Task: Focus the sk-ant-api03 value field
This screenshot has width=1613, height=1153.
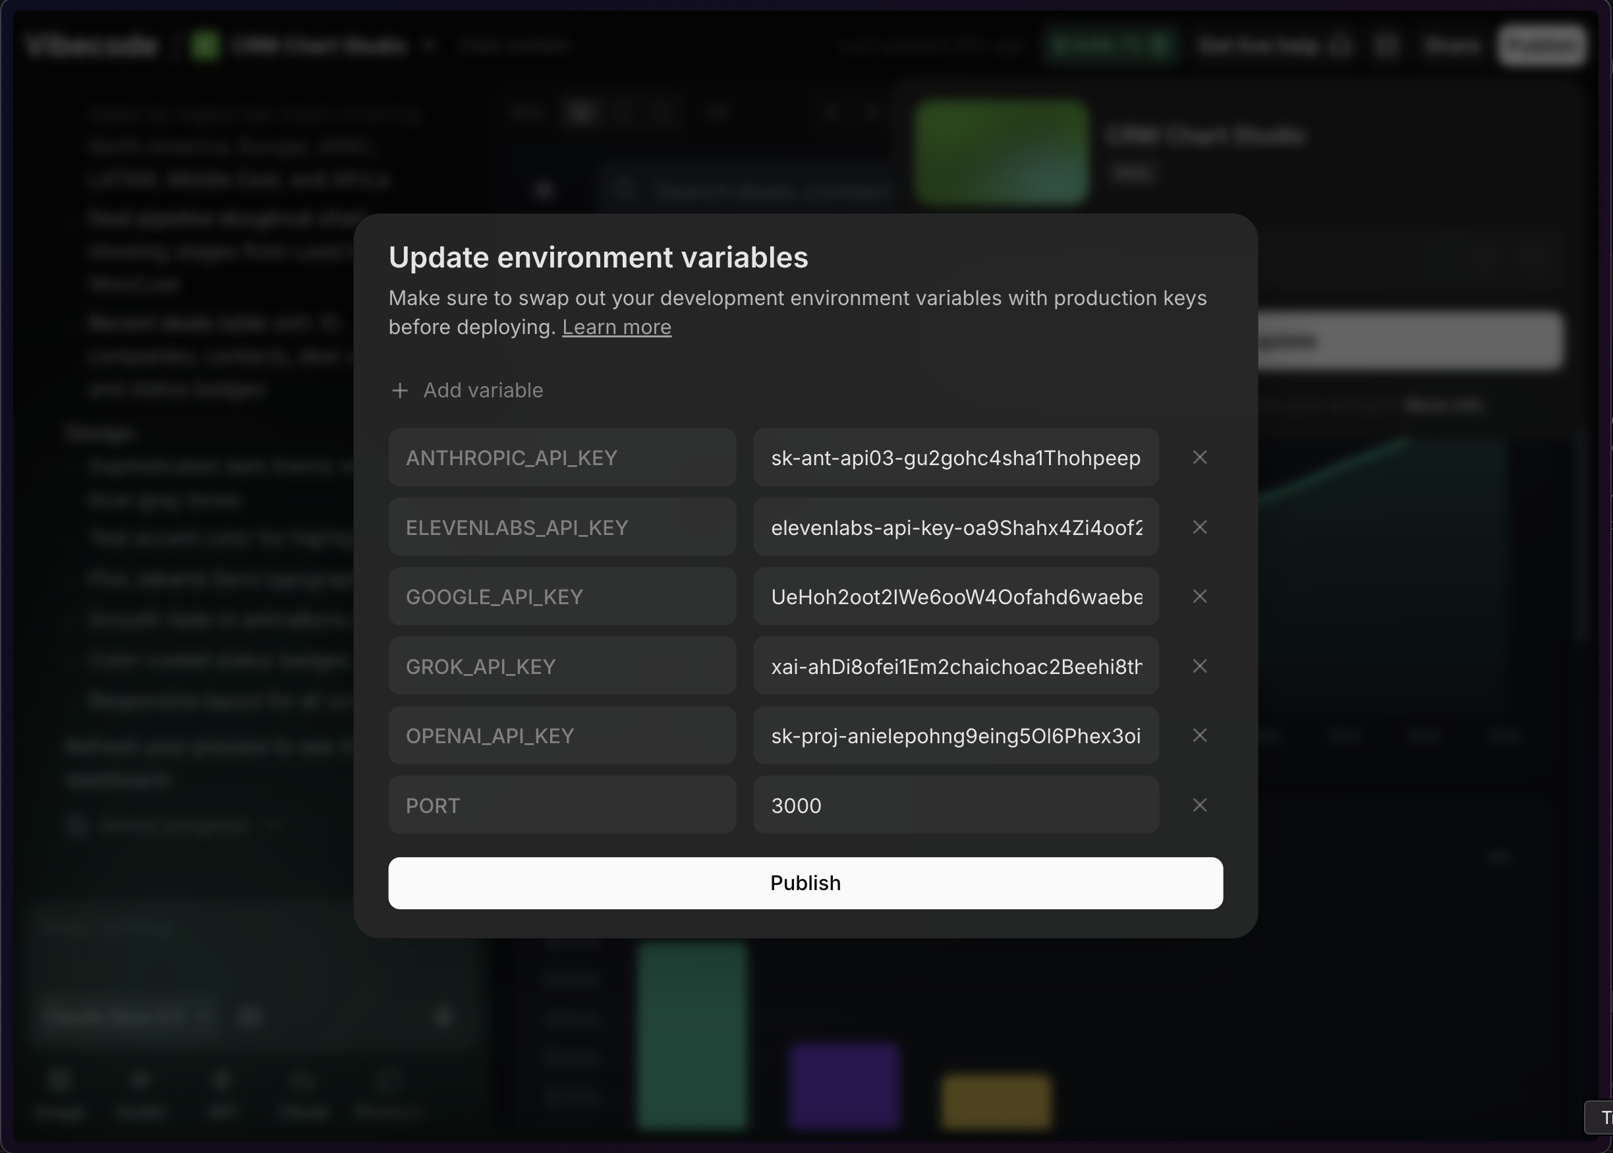Action: click(955, 458)
